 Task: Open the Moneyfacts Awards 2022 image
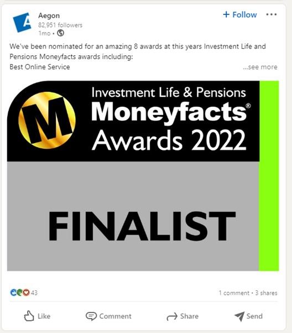click(143, 176)
